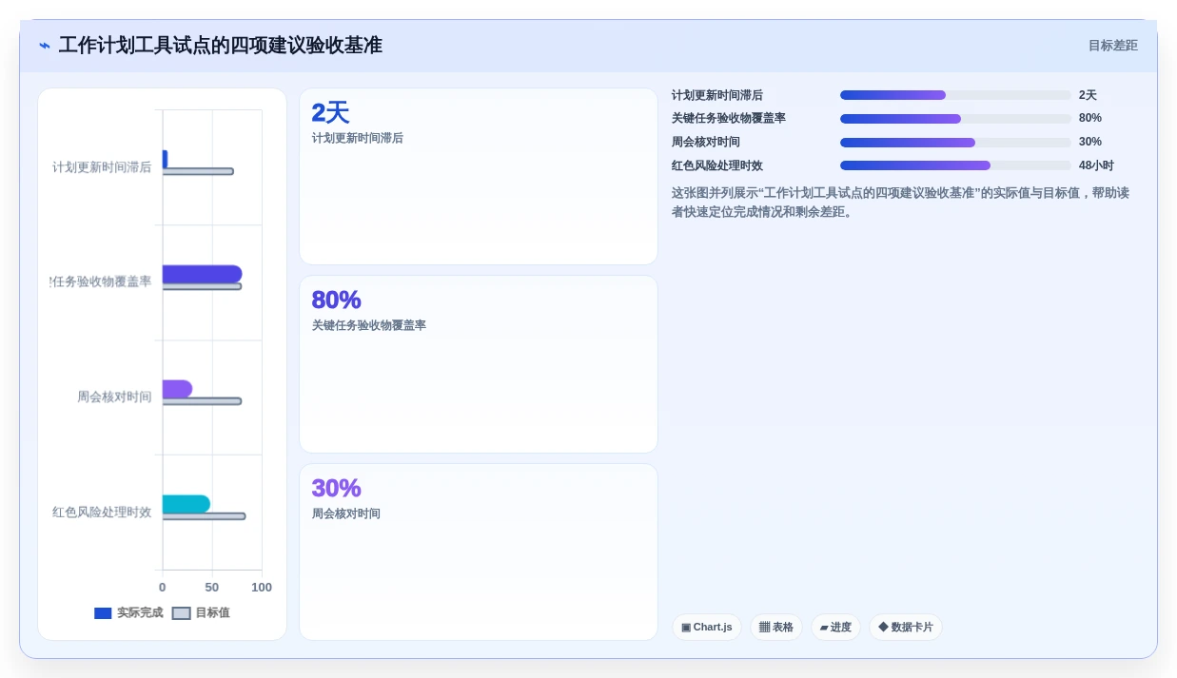The image size is (1177, 678).
Task: Click the 2天 value in progress list
Action: [1088, 95]
